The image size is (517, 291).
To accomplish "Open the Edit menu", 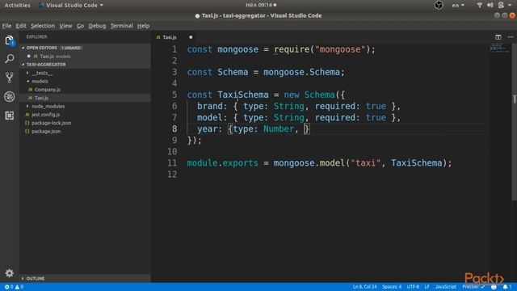I will [x=21, y=26].
